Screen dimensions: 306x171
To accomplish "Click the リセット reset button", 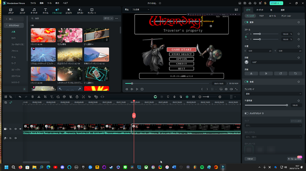I will pyautogui.click(x=250, y=159).
